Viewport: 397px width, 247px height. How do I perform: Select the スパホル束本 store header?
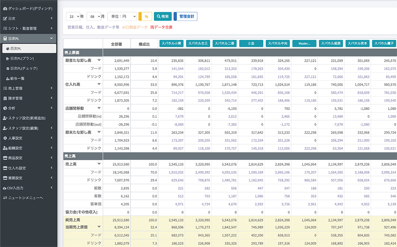click(x=358, y=43)
